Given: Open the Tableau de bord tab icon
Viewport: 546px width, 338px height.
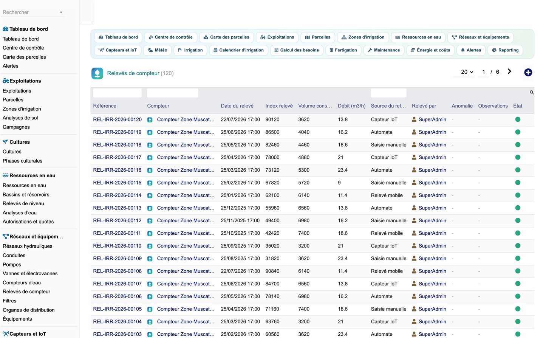Looking at the screenshot, I should [101, 37].
